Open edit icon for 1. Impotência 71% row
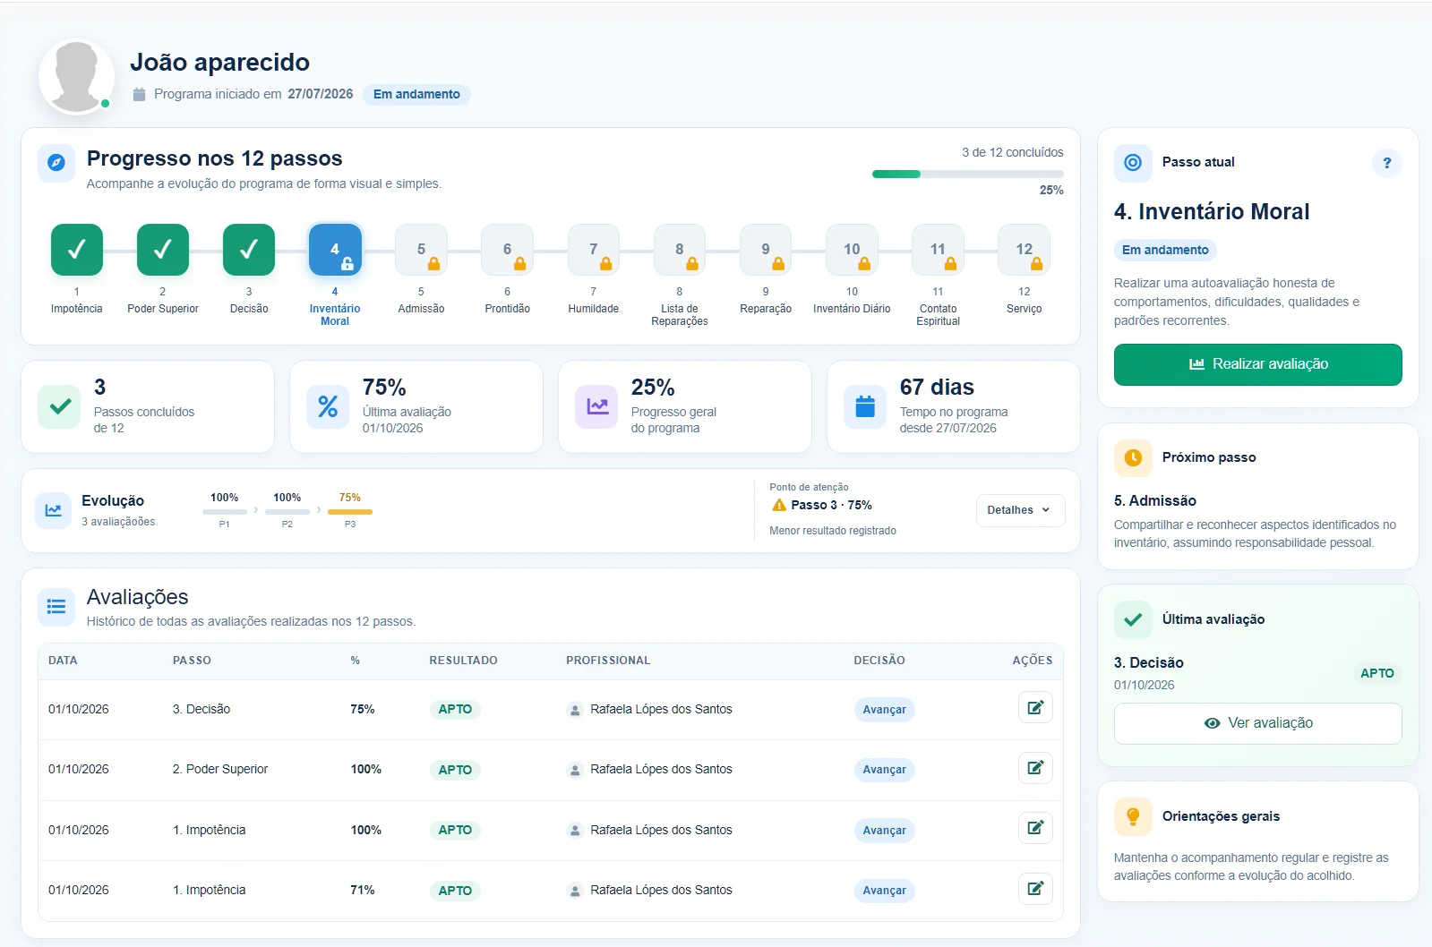Image resolution: width=1432 pixels, height=947 pixels. coord(1035,889)
